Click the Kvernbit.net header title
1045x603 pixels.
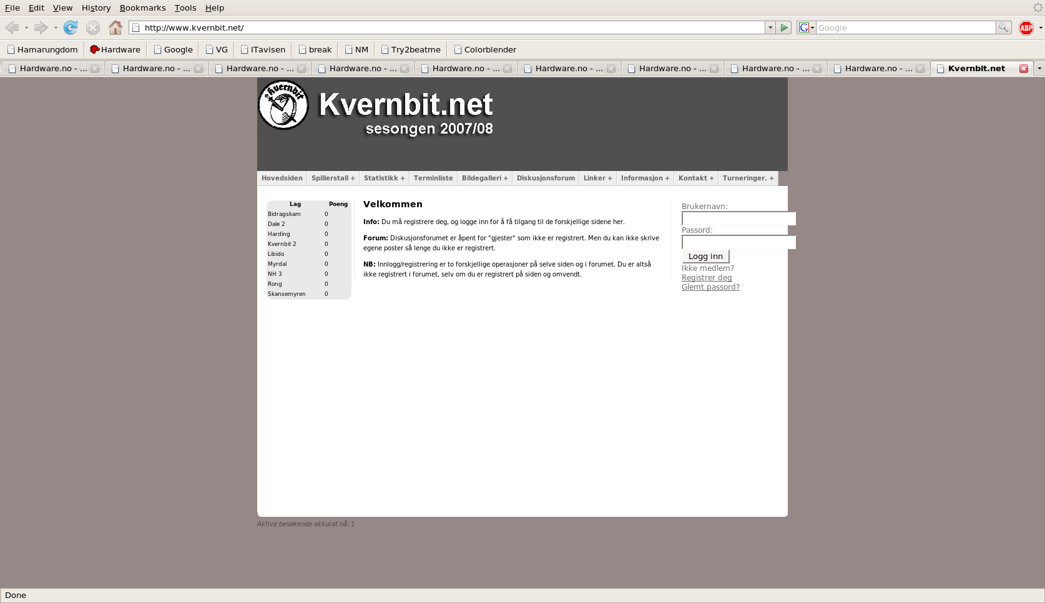point(406,104)
